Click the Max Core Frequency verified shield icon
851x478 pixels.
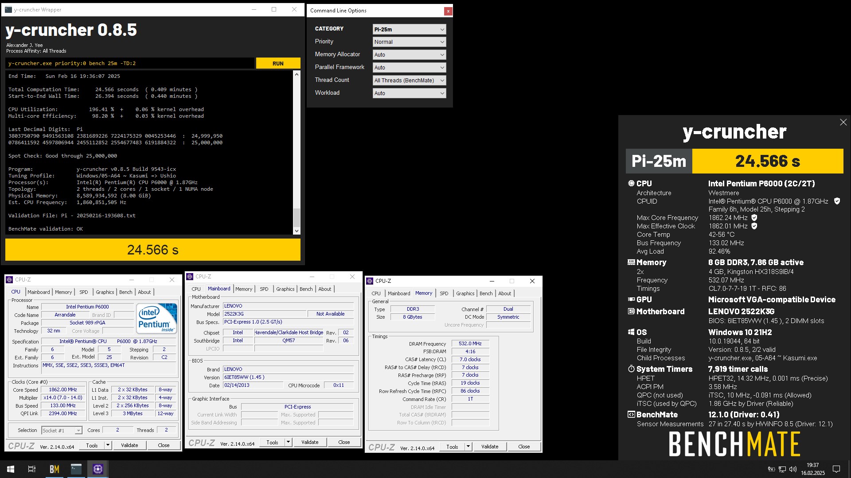754,218
